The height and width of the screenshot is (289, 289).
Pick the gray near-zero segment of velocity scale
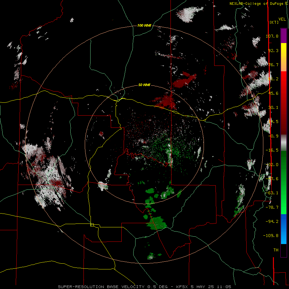(x=284, y=143)
